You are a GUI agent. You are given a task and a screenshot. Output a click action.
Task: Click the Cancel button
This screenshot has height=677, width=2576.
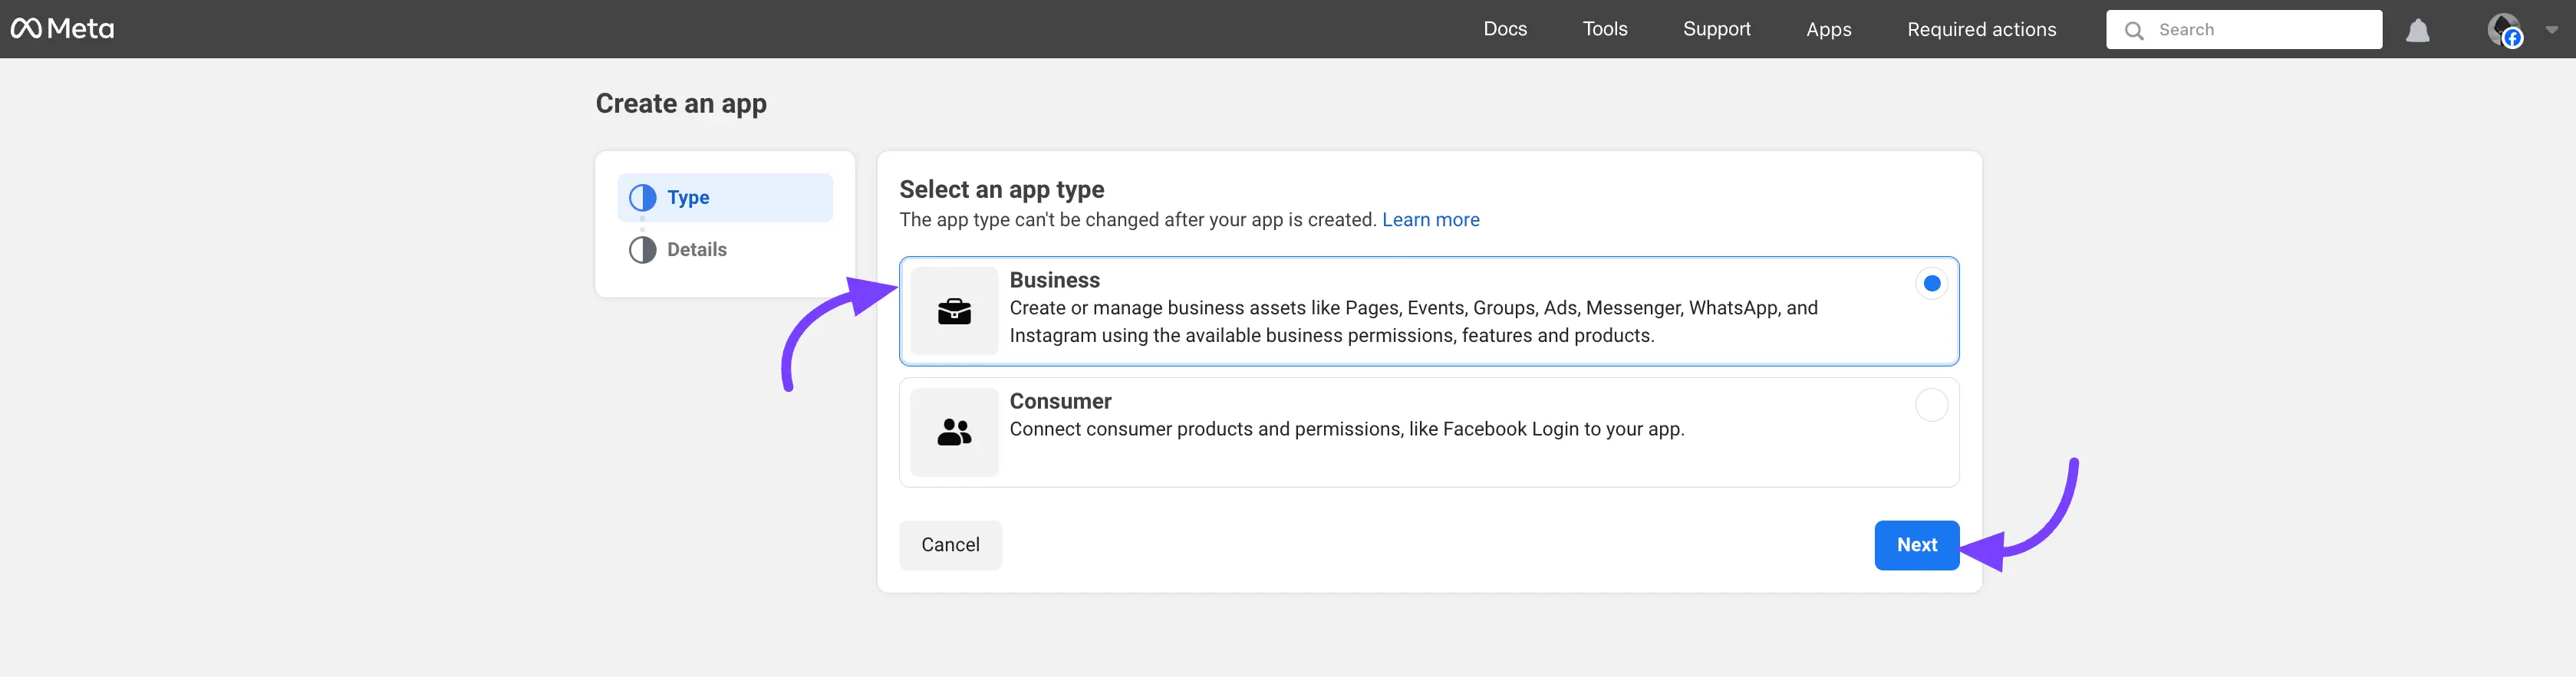(x=950, y=545)
